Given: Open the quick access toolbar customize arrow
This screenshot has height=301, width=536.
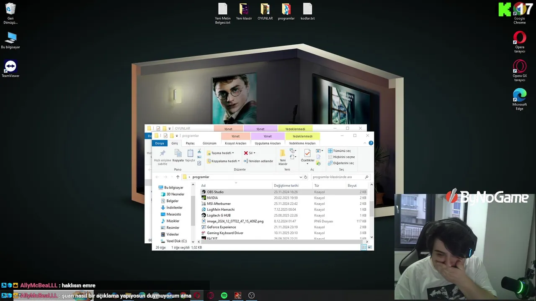Looking at the screenshot, I should pyautogui.click(x=177, y=136).
